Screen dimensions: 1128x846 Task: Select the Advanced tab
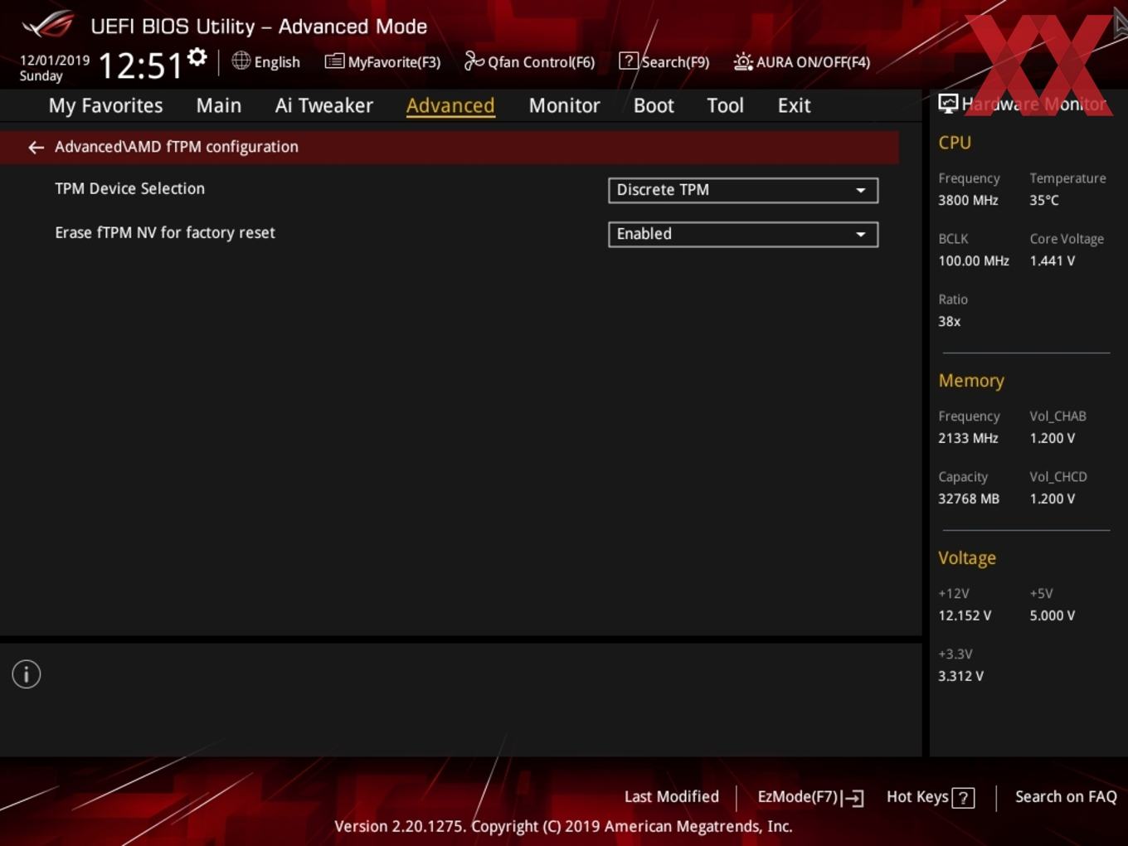click(x=450, y=105)
